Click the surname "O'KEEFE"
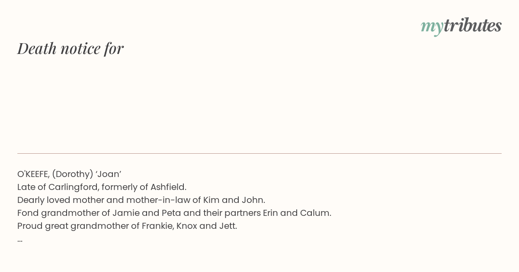The height and width of the screenshot is (272, 519). [x=33, y=174]
